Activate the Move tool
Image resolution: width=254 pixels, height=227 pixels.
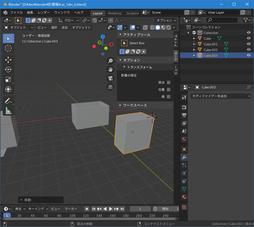click(x=8, y=60)
